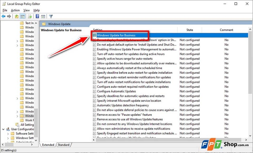253x153 pixels.
Task: Click the All Settings icon in the tree
Action: pyautogui.click(x=17, y=124)
